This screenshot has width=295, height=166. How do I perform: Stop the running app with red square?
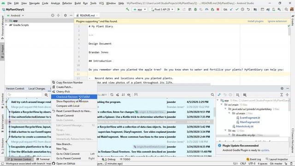tap(218, 9)
